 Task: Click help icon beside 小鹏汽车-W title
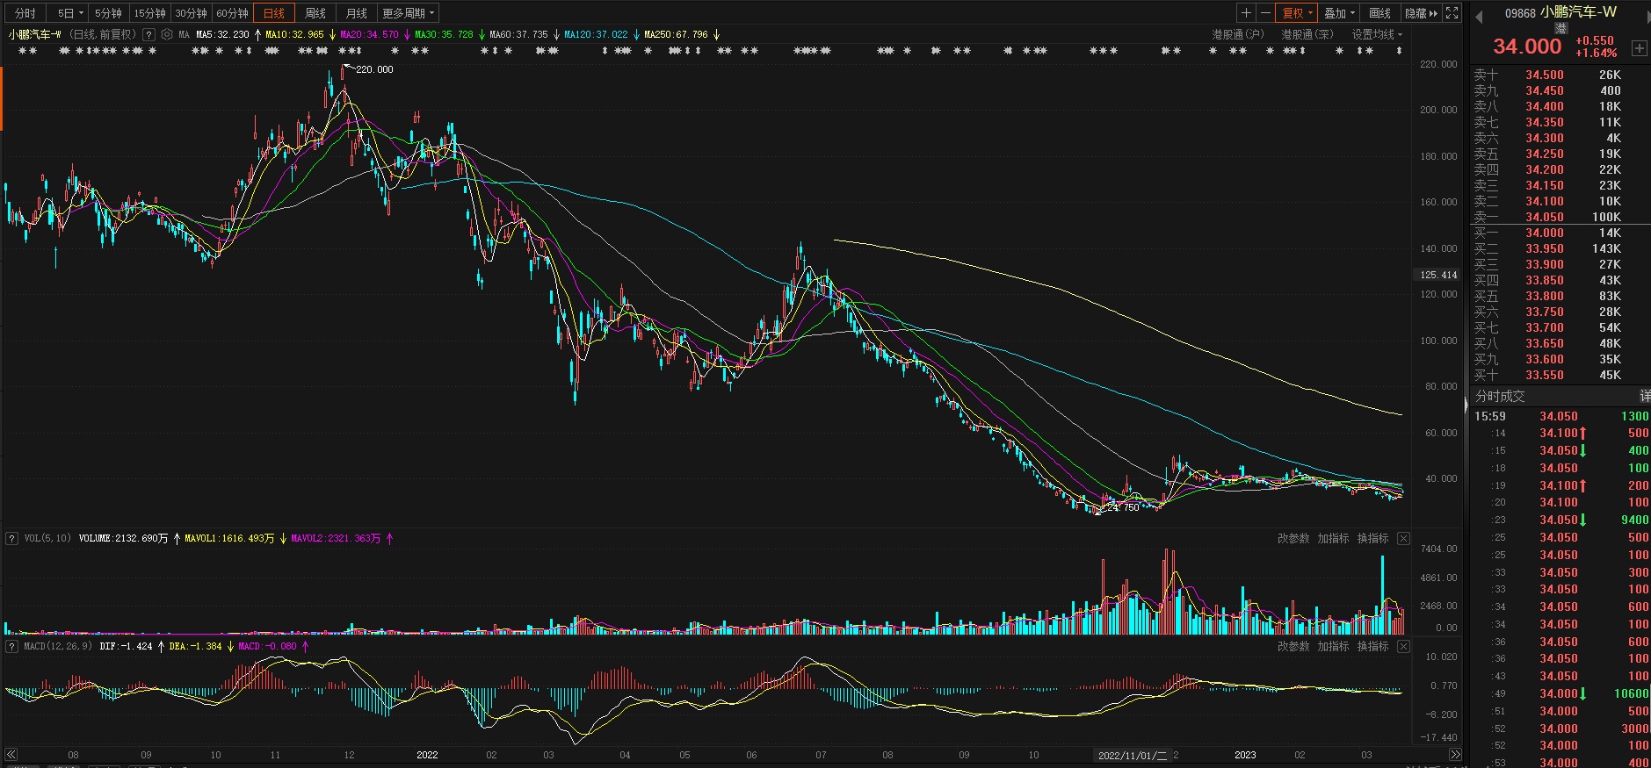(x=148, y=35)
